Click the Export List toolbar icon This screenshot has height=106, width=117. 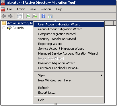click(35, 16)
